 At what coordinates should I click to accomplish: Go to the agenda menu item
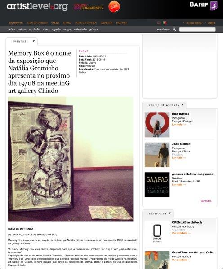[x=56, y=30]
